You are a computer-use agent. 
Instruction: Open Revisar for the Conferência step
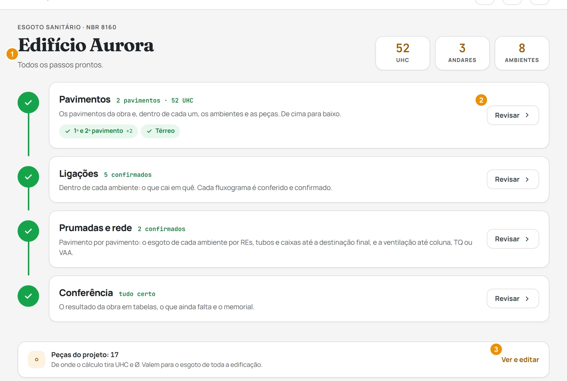[x=513, y=299]
